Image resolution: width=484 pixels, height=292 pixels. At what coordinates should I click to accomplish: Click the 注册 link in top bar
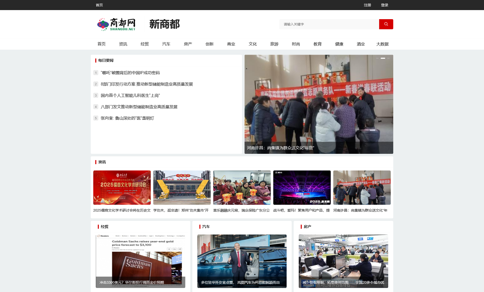(x=367, y=5)
